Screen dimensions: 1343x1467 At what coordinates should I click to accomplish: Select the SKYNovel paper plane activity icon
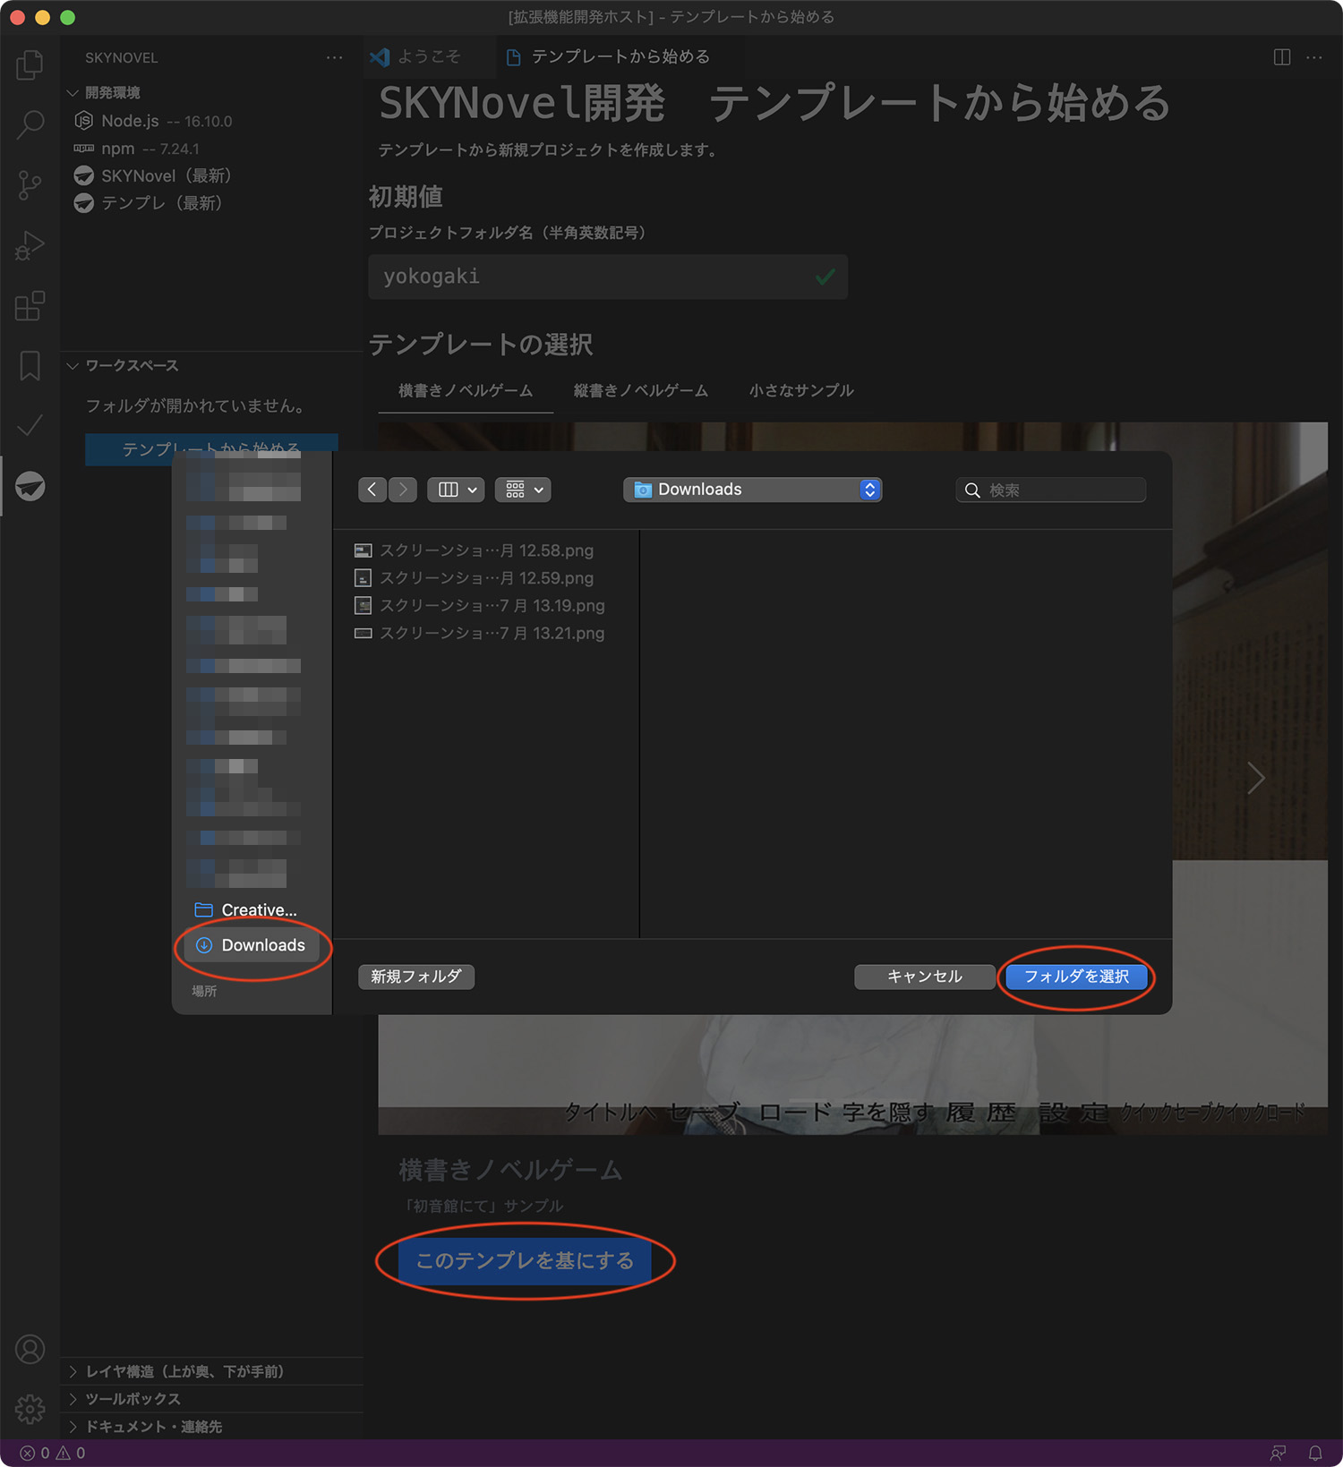pos(30,486)
